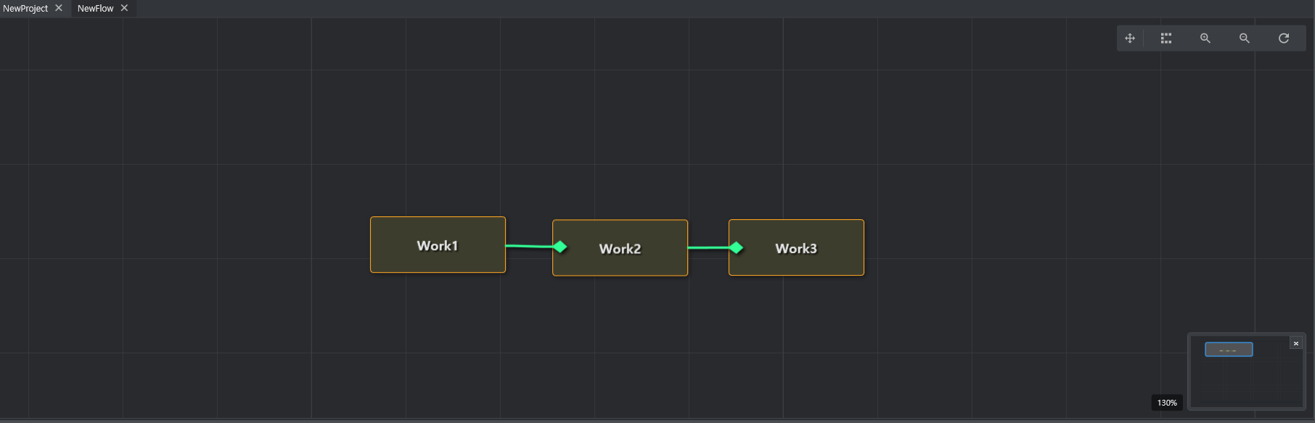Zoom out using the magnifier minus icon

[1245, 38]
